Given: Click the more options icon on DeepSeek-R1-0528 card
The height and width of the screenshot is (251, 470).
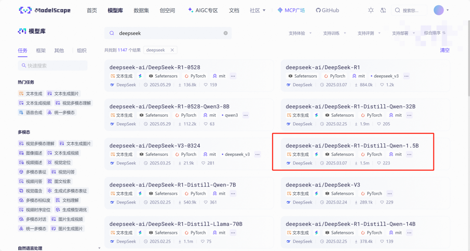Looking at the screenshot, I should (233, 76).
